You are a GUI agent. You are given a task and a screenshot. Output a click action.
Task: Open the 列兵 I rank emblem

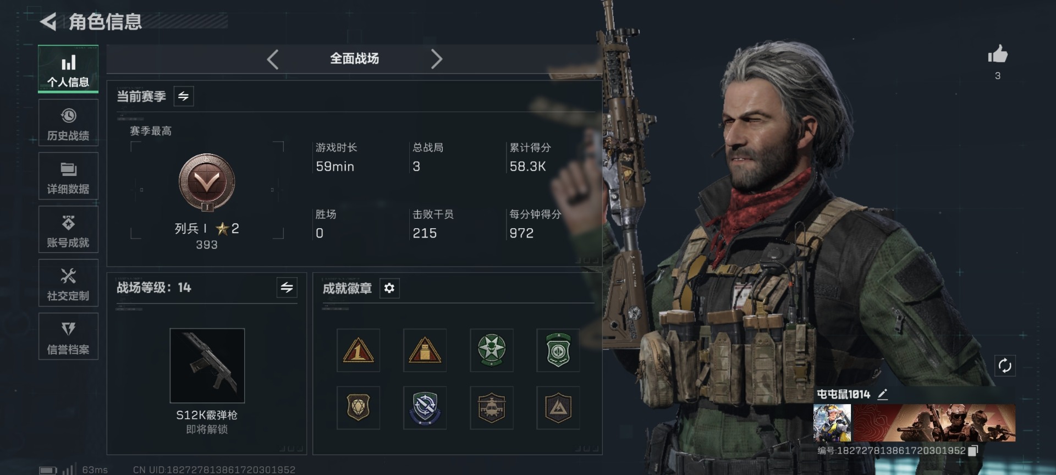pyautogui.click(x=207, y=183)
